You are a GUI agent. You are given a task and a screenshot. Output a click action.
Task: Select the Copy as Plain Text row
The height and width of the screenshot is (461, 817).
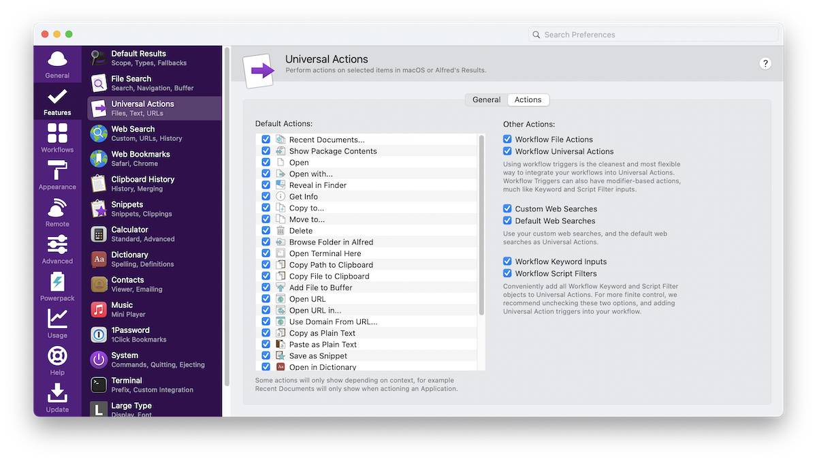click(368, 333)
